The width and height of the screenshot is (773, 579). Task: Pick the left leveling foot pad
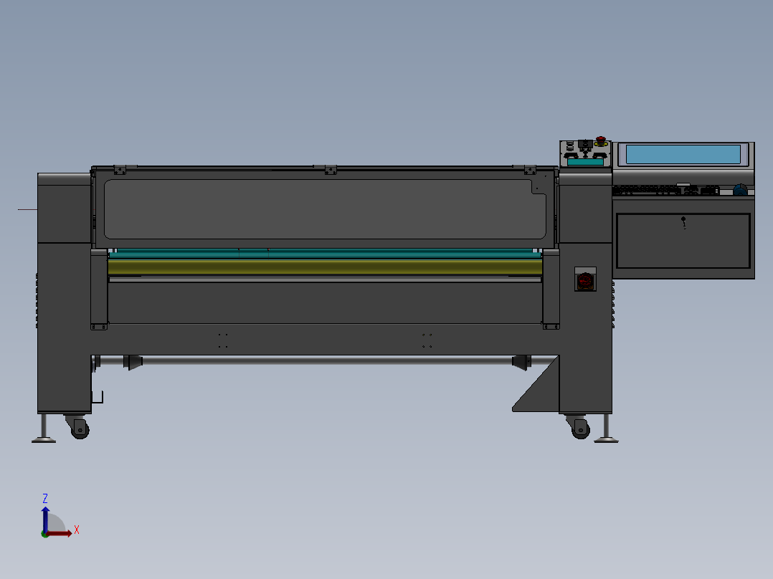click(43, 440)
